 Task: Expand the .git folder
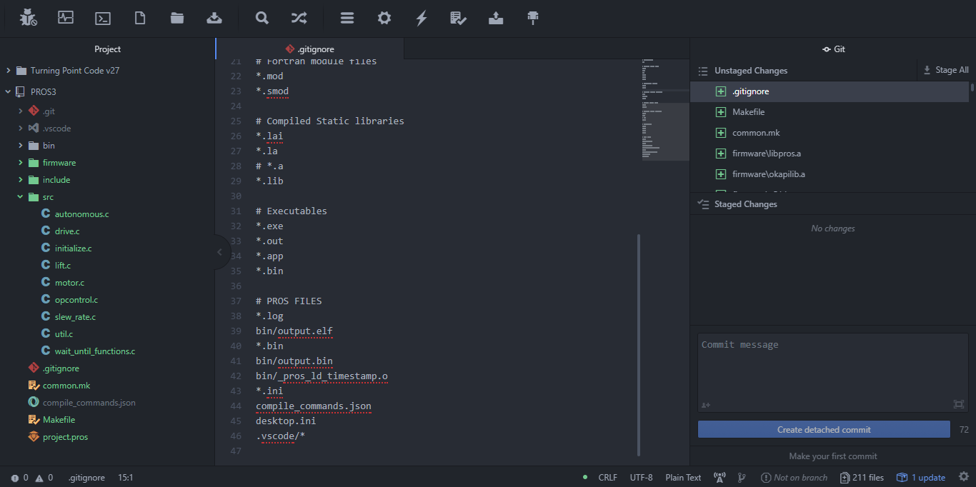click(21, 111)
